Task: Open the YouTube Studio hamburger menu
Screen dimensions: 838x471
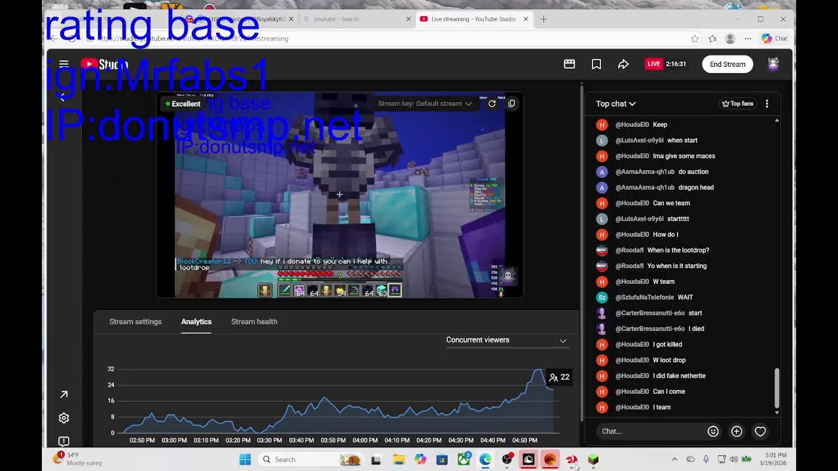Action: click(64, 64)
